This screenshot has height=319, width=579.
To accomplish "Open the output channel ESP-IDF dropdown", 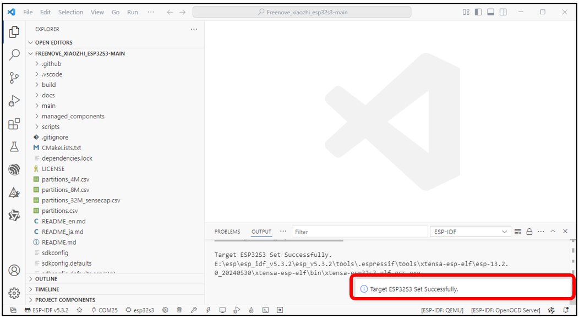I will [470, 232].
